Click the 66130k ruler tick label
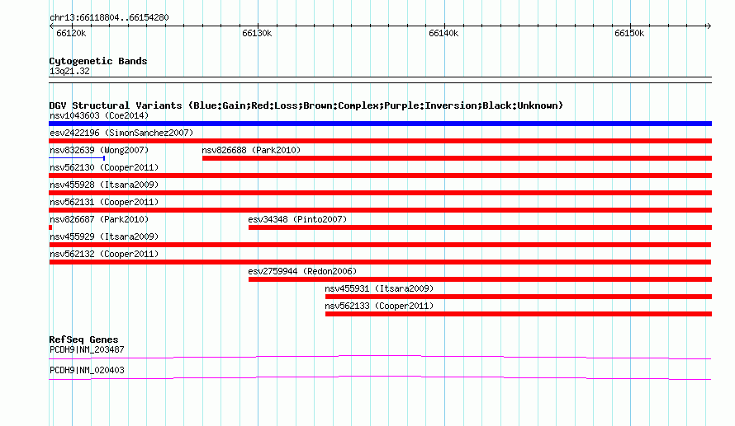The height and width of the screenshot is (426, 735). coord(257,33)
